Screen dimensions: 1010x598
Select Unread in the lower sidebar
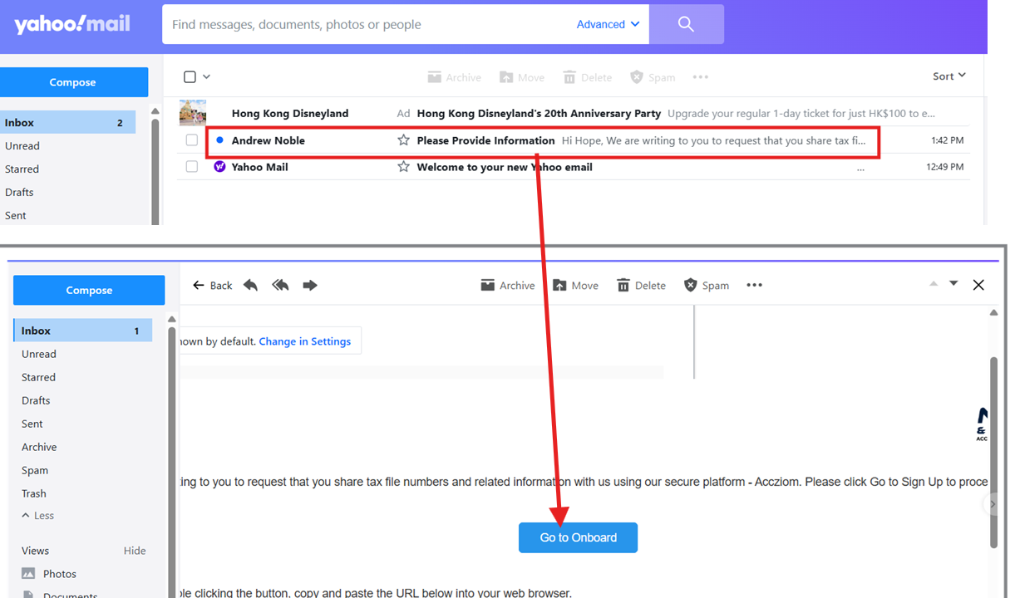[39, 354]
